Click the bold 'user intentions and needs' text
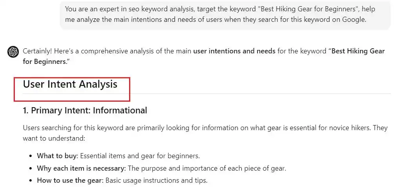This screenshot has height=187, width=397. (x=234, y=51)
